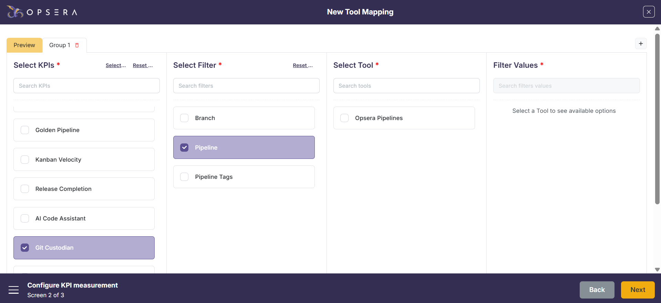This screenshot has height=303, width=661.
Task: Go Back to previous screen
Action: [597, 290]
